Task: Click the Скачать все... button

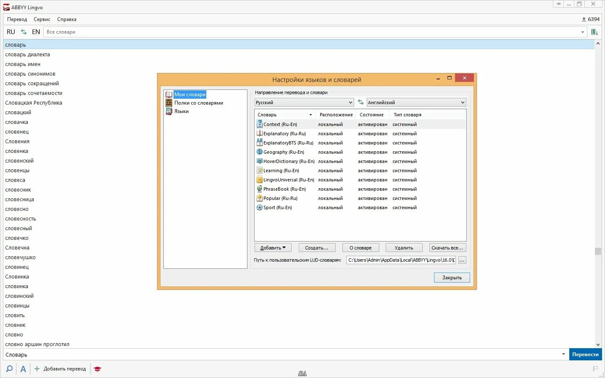Action: point(447,248)
